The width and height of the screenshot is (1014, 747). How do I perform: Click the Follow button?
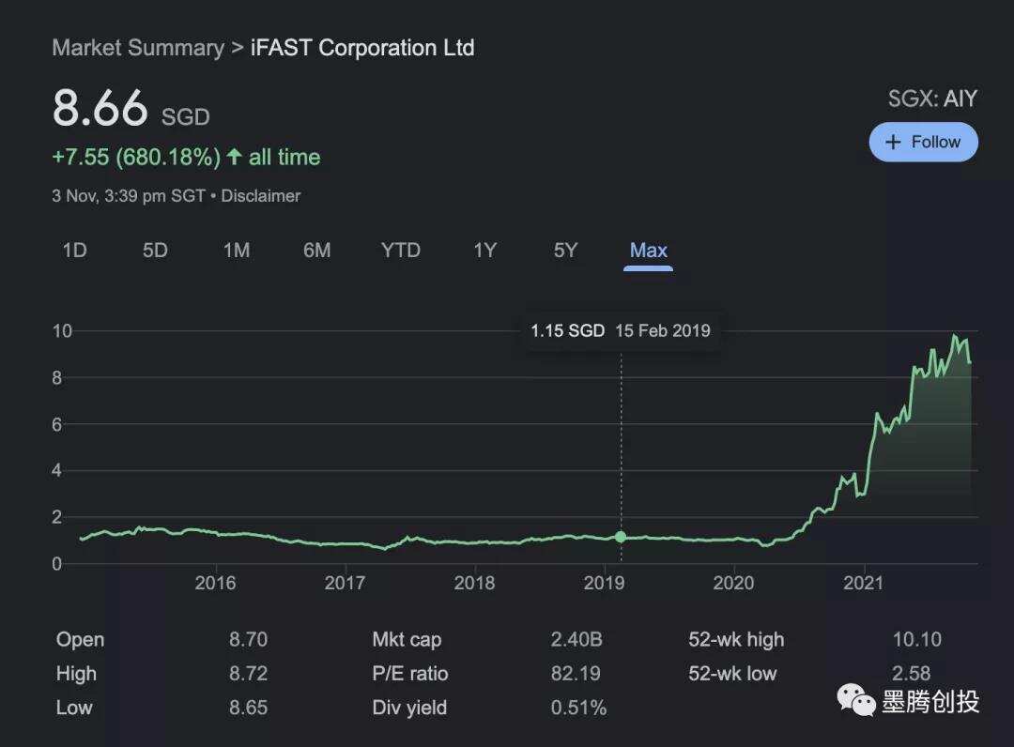coord(924,142)
